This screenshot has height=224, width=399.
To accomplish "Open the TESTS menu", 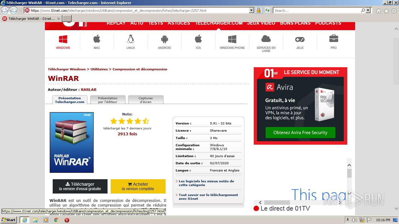I will tap(156, 23).
